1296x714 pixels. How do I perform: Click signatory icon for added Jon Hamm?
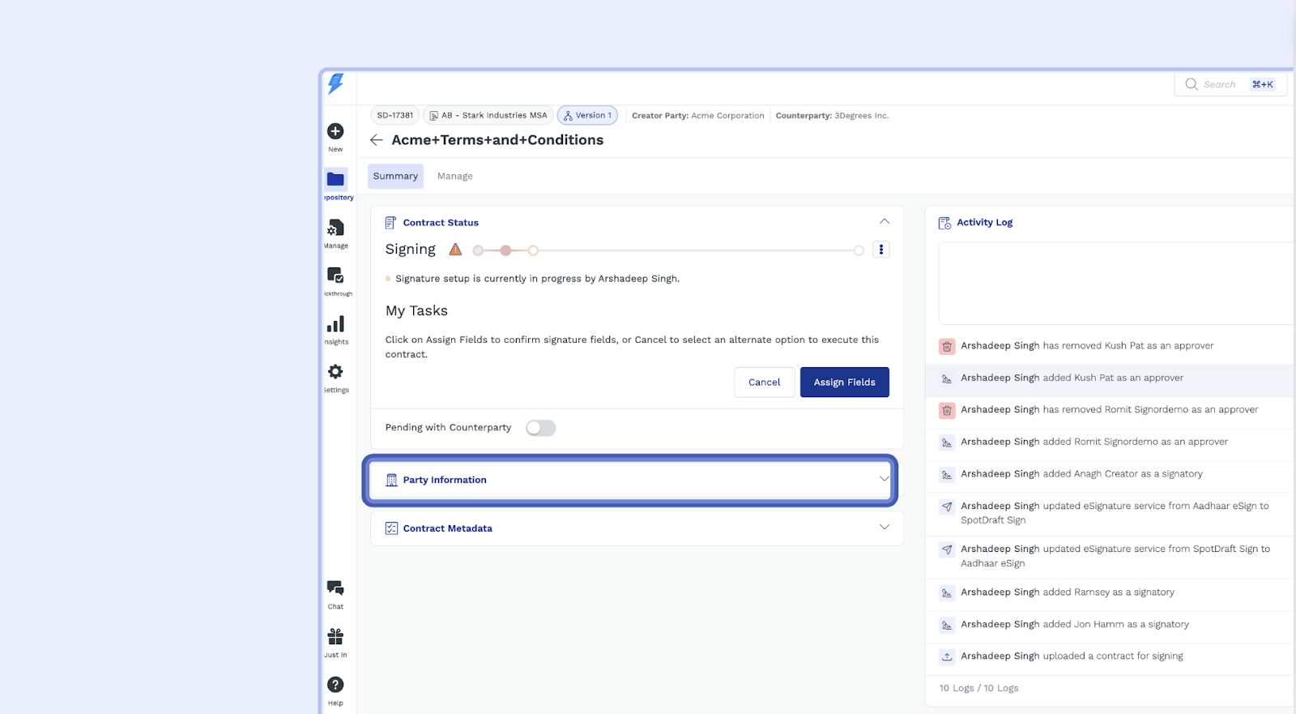click(x=947, y=625)
